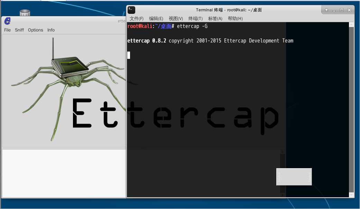Click the Terminal vertical scrollbar track
The height and width of the screenshot is (209, 360).
pyautogui.click(x=351, y=110)
